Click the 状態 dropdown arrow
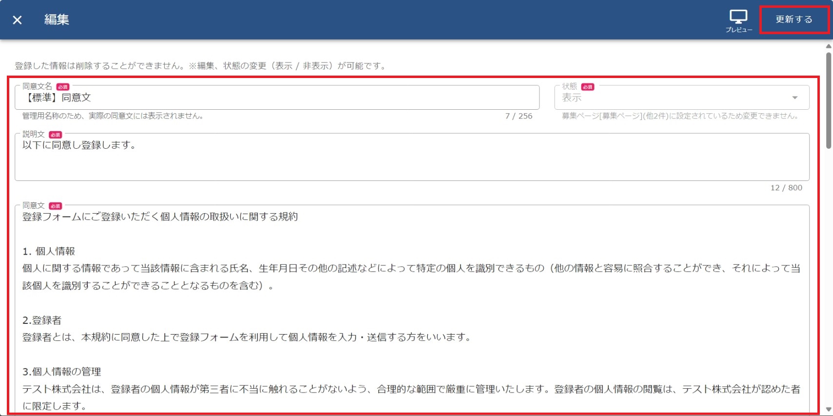Screen dimensions: 833x416 click(794, 98)
